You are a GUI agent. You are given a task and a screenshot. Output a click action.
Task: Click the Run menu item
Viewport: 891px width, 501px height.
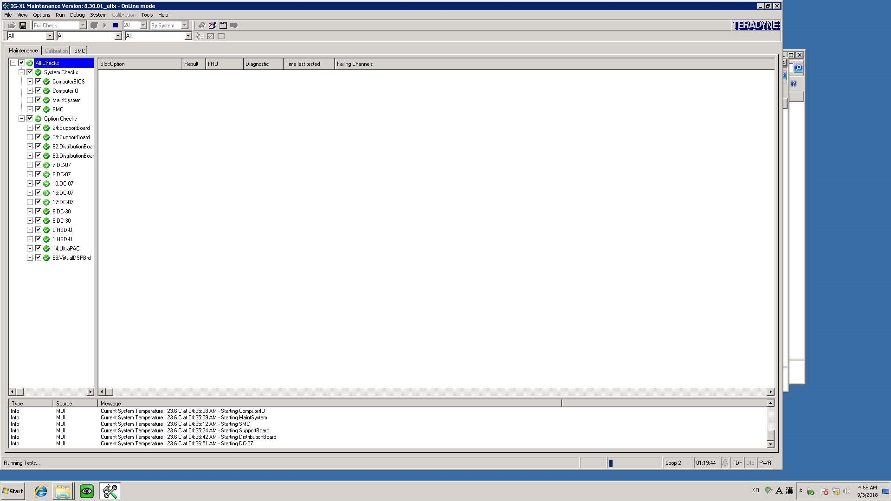(x=60, y=15)
